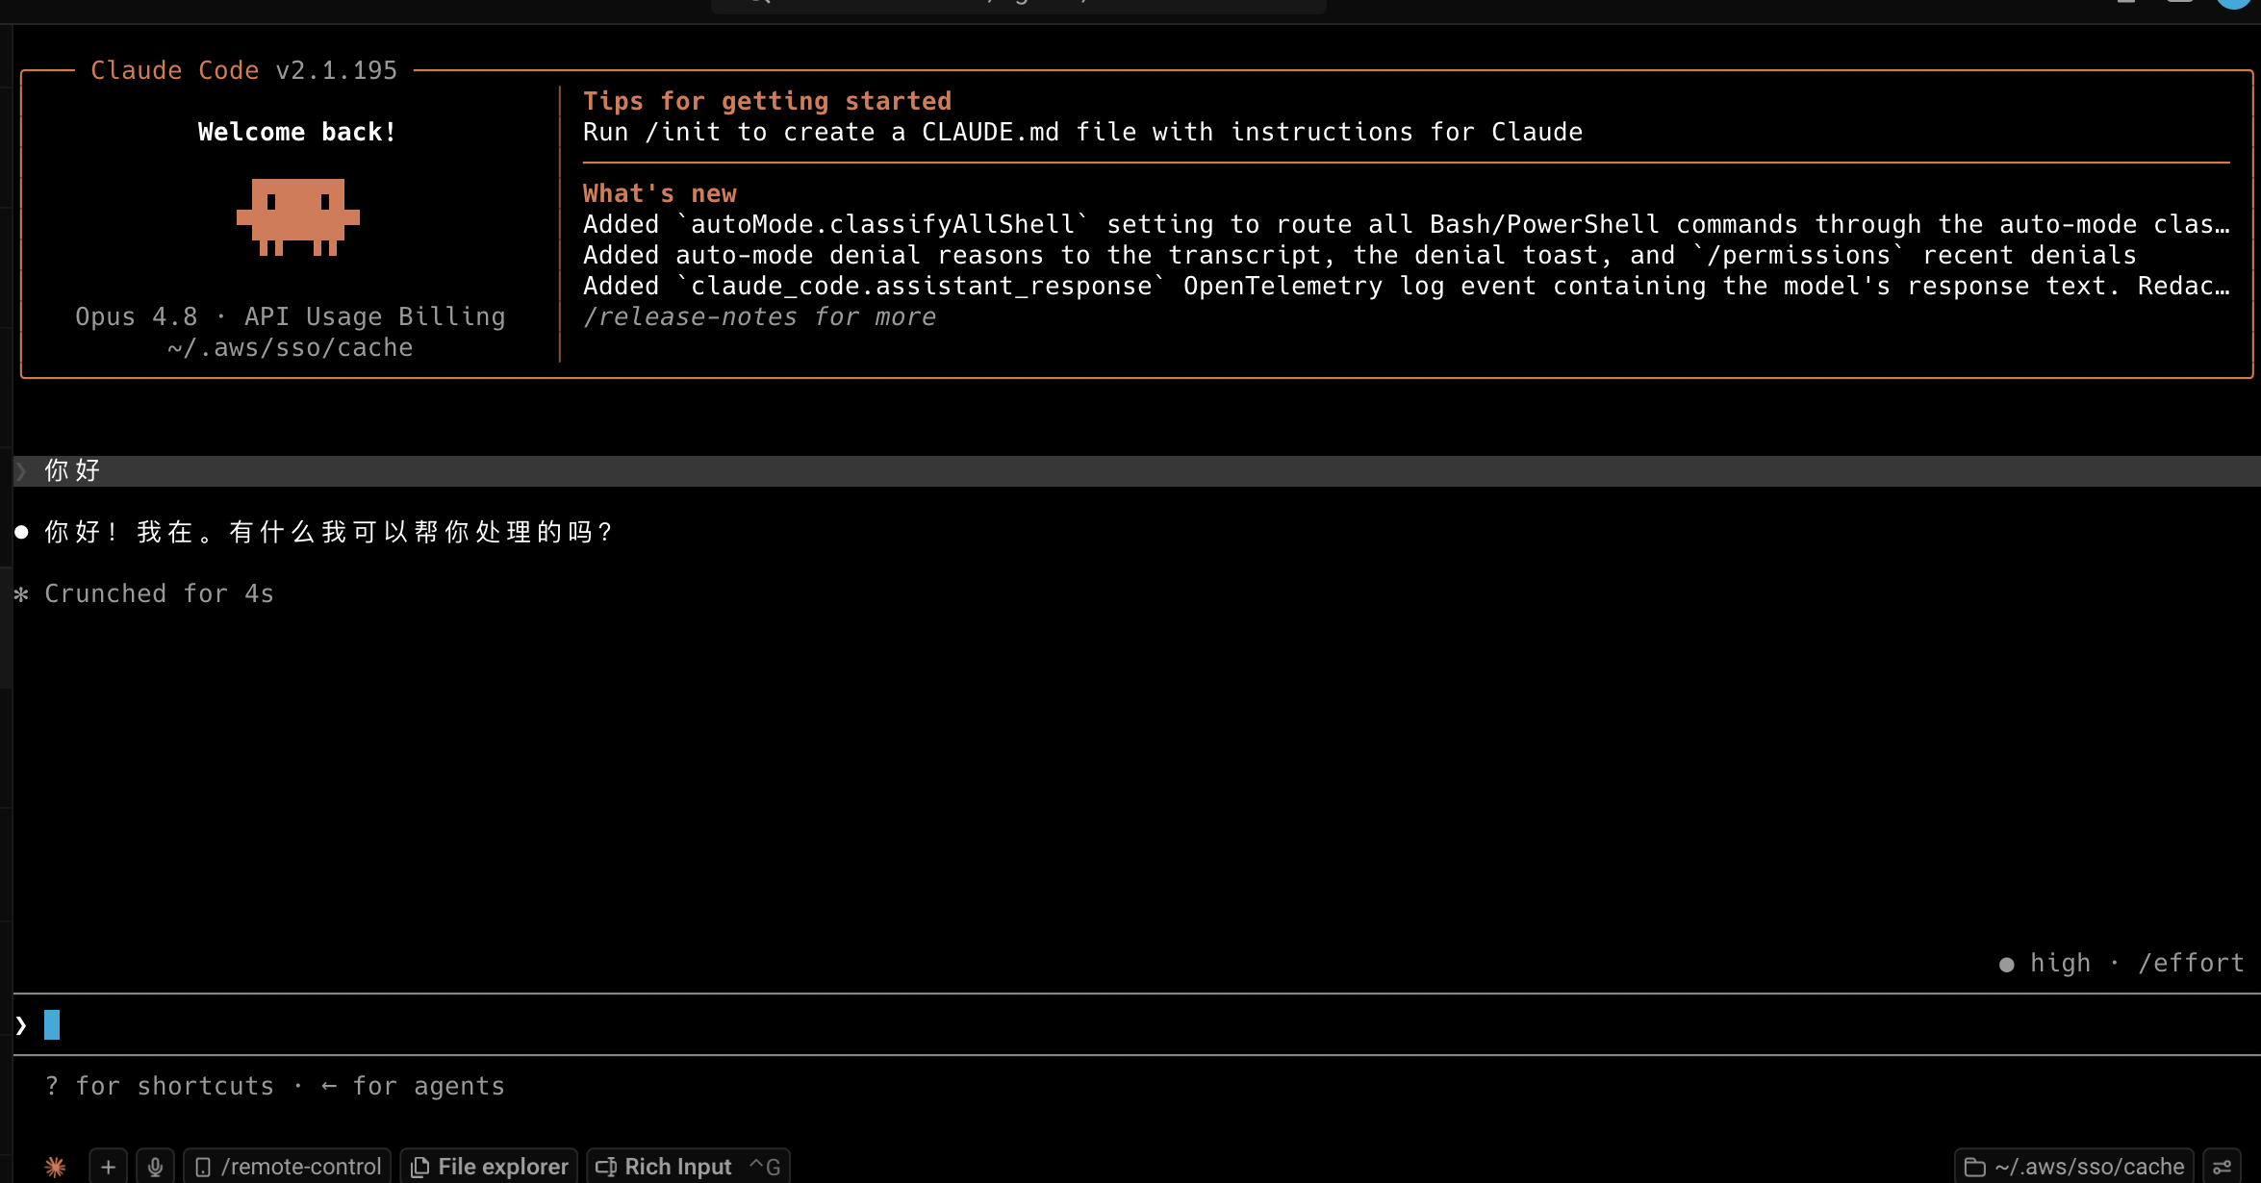
Task: Click the "Tips for getting started" heading
Action: (767, 101)
